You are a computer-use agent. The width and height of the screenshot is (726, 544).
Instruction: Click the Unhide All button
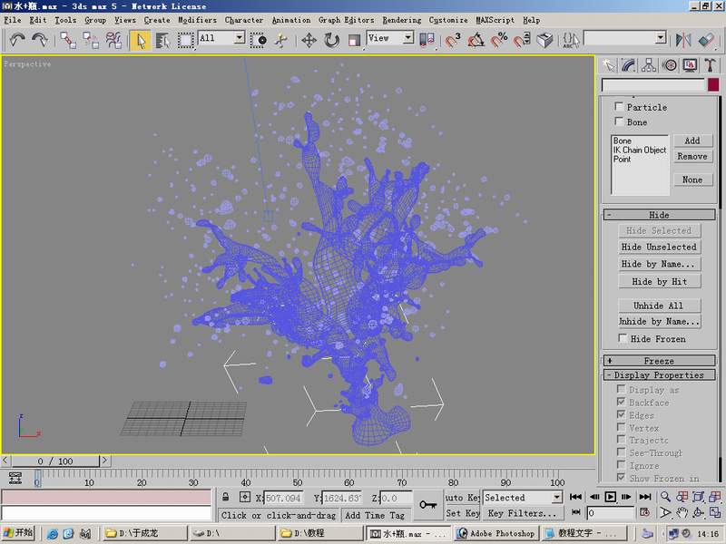tap(658, 306)
